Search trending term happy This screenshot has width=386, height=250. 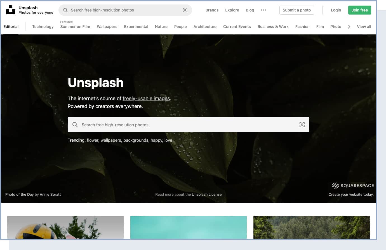click(x=156, y=140)
